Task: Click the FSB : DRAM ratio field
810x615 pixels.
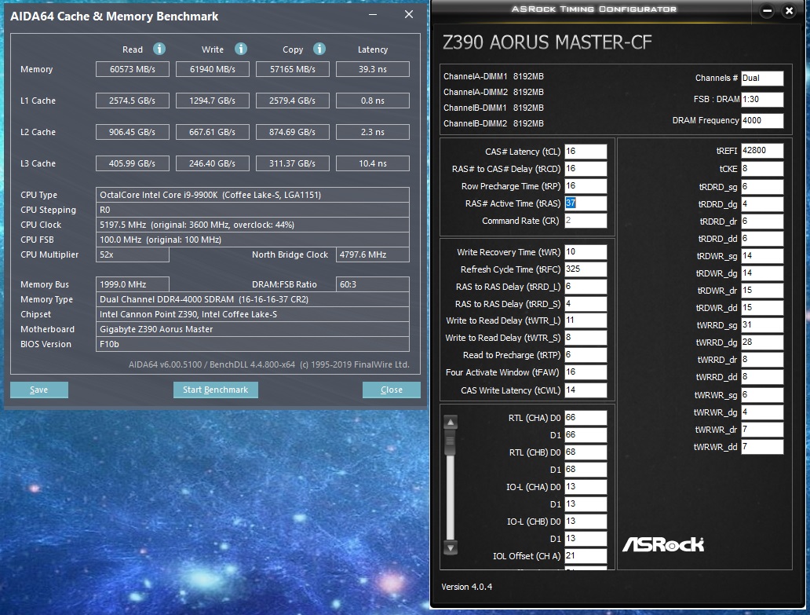Action: [x=762, y=99]
